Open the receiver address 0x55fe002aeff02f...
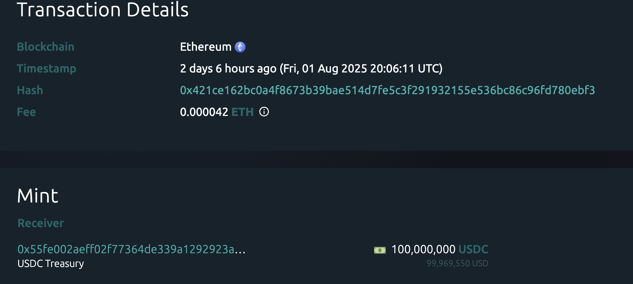The width and height of the screenshot is (633, 284). pos(131,249)
